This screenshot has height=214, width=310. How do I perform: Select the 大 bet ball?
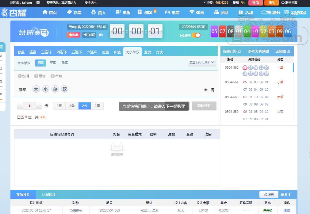(x=36, y=89)
